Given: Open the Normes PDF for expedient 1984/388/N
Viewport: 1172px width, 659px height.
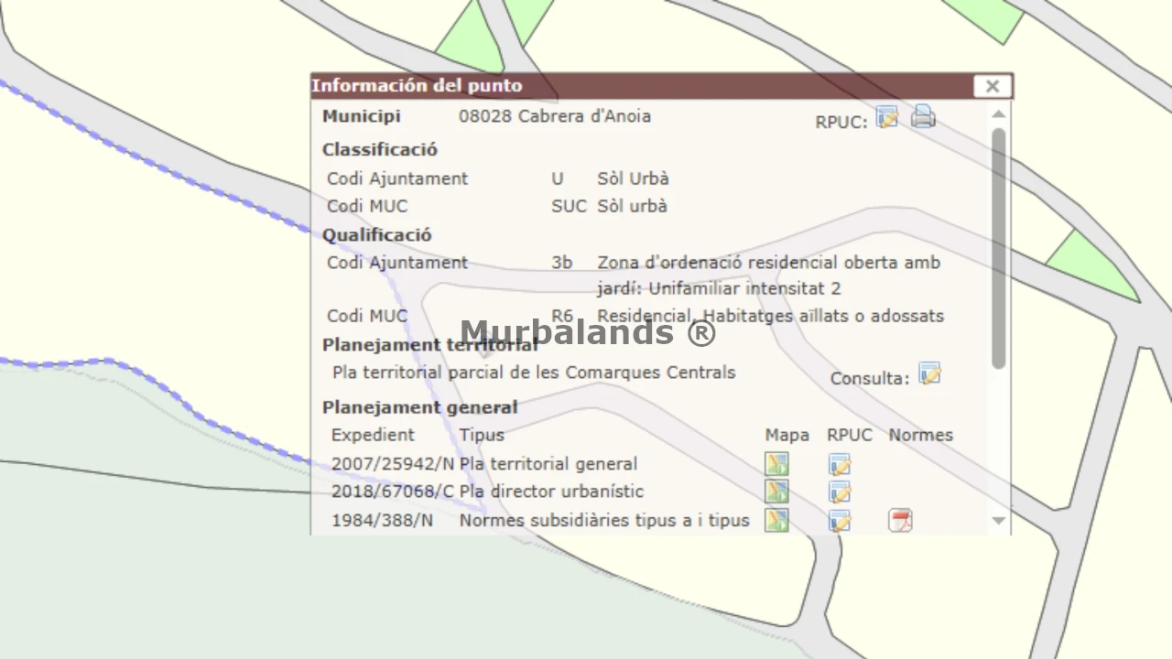Looking at the screenshot, I should coord(900,520).
